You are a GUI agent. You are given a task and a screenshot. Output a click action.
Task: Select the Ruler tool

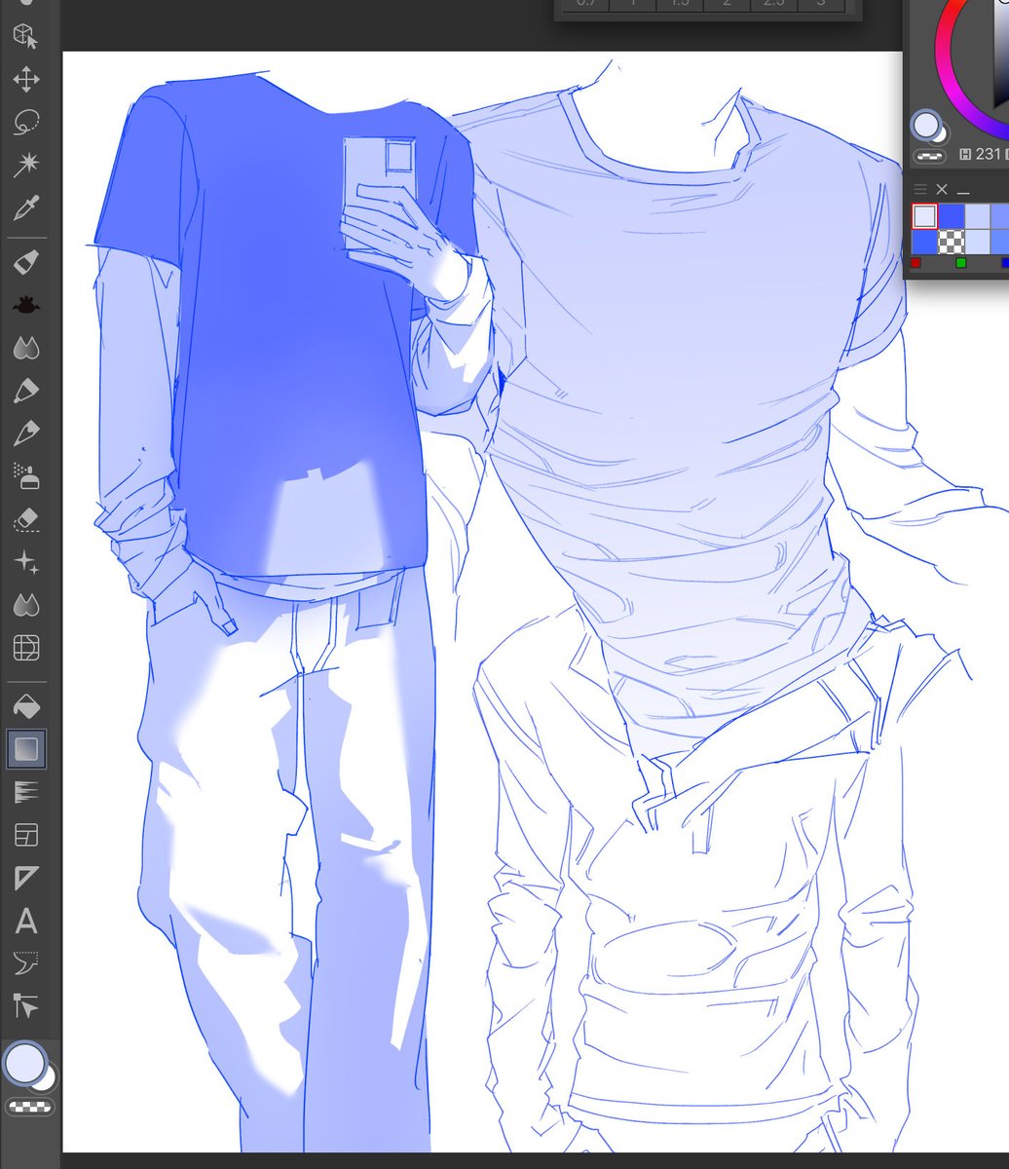click(25, 878)
